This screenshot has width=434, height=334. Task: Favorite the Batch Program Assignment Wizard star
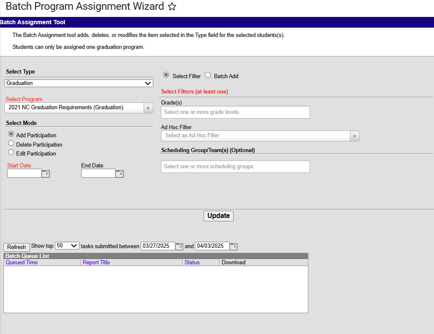pos(172,6)
